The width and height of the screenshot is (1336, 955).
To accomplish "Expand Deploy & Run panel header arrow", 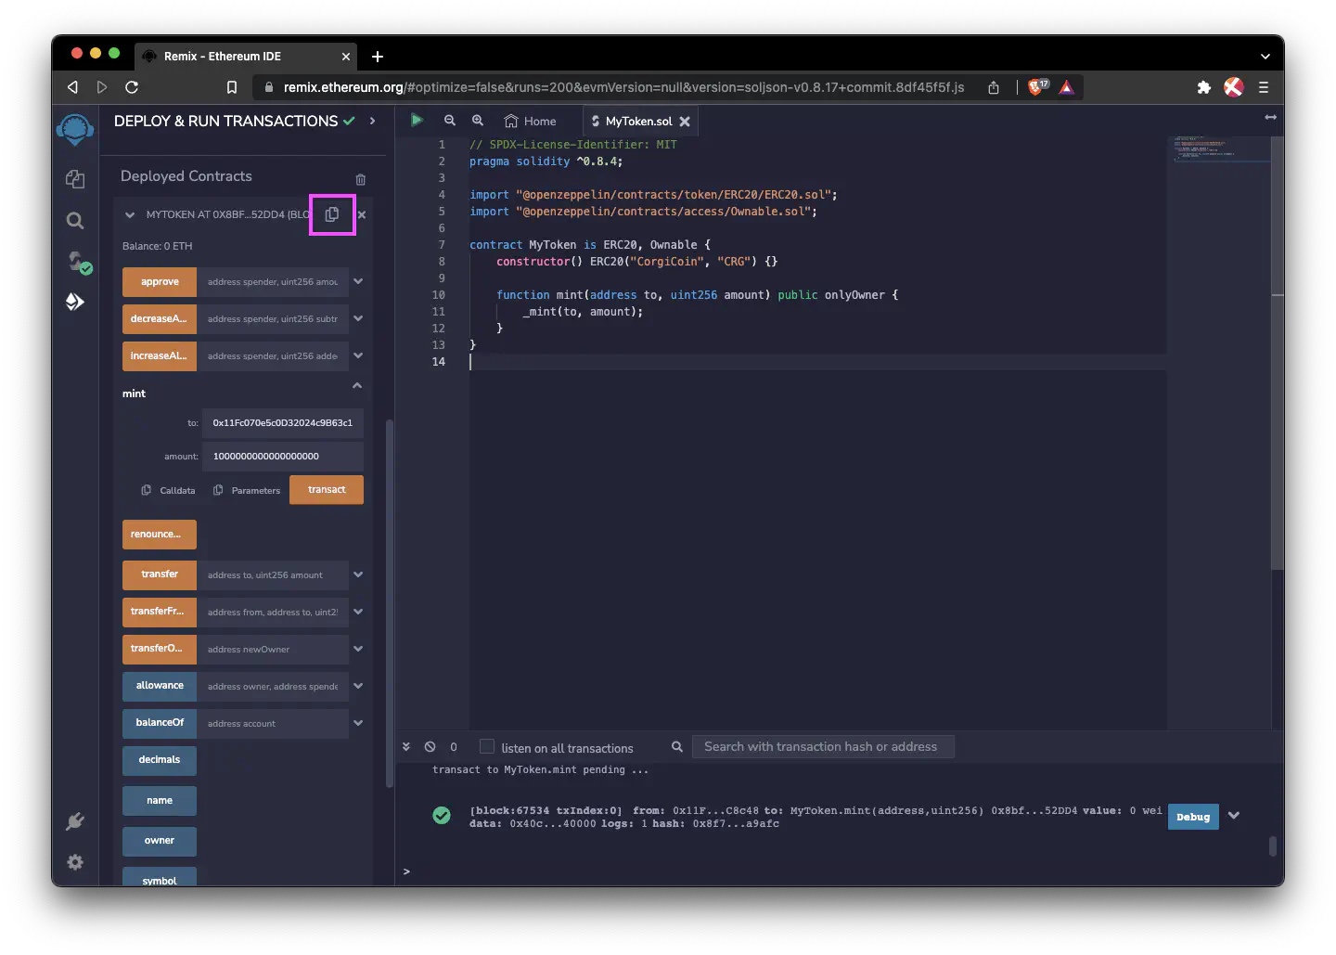I will 372,121.
